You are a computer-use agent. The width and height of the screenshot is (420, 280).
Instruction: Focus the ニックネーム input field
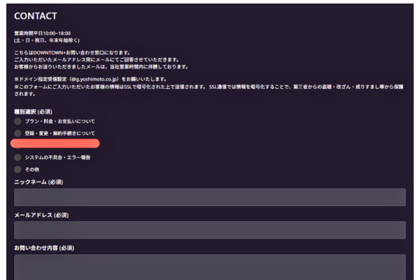point(209,197)
